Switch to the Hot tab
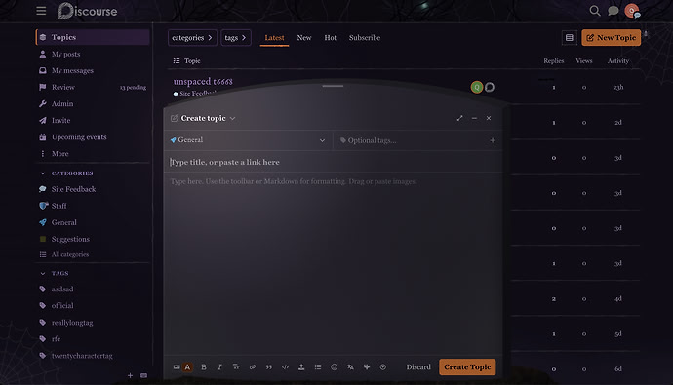673x385 pixels. (330, 38)
